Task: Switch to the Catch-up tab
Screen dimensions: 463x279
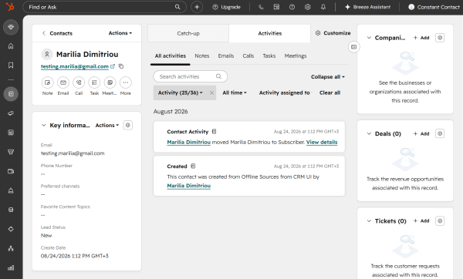Action: pos(188,33)
